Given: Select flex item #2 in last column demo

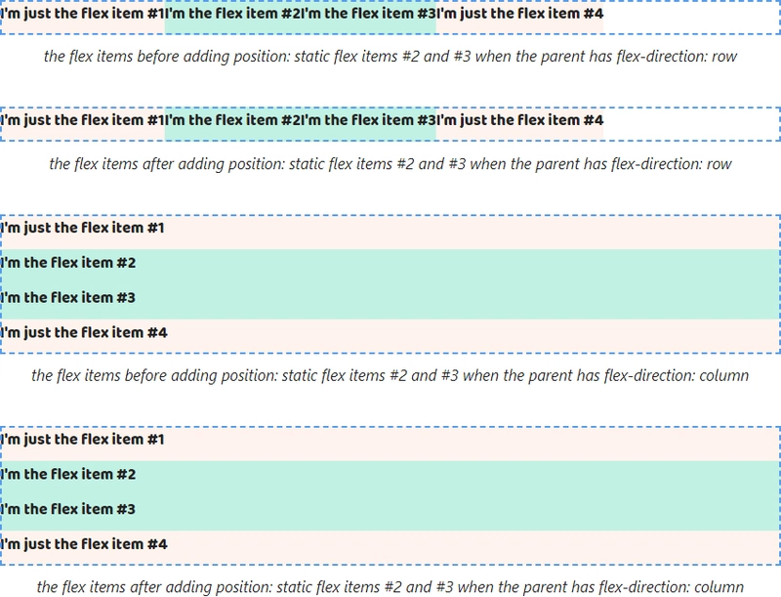Looking at the screenshot, I should point(390,479).
